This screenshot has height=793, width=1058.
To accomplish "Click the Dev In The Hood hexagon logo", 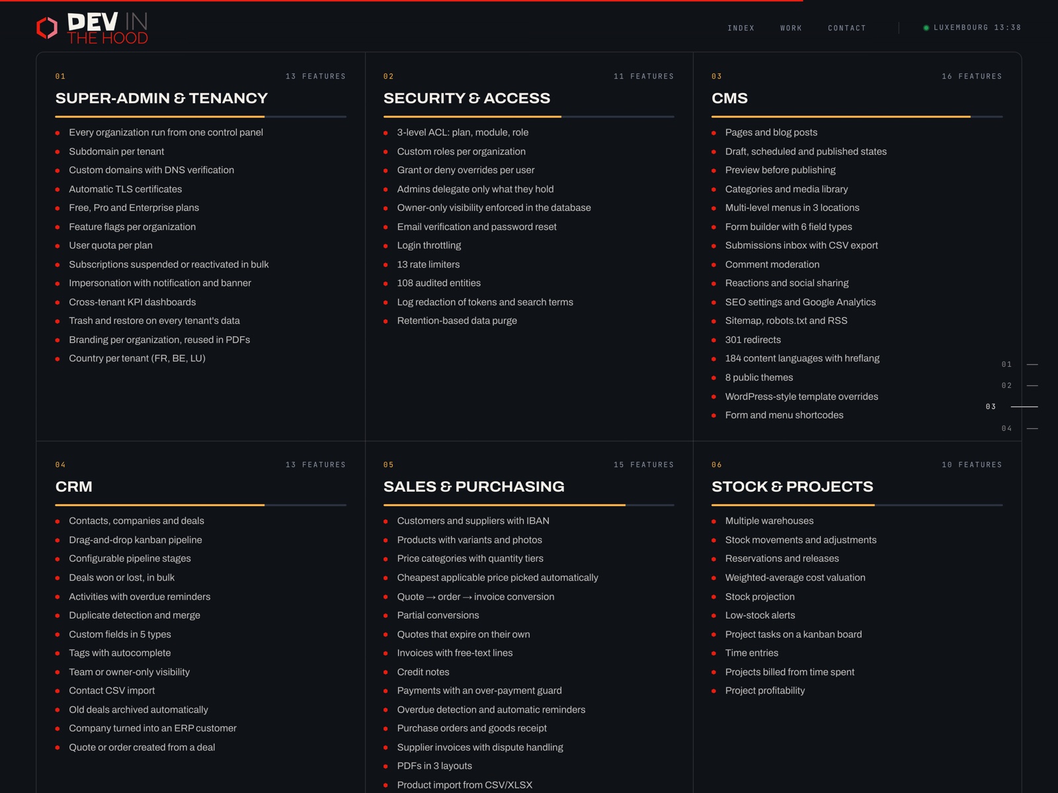I will click(x=47, y=28).
